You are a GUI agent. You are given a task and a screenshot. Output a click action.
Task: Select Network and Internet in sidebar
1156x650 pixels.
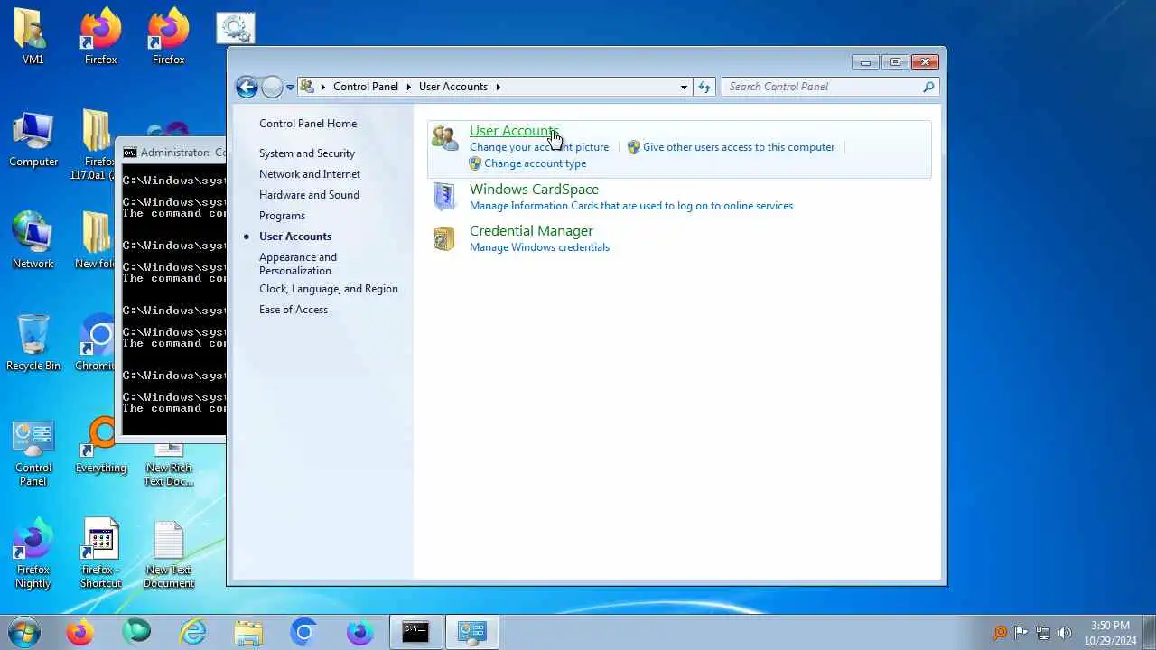click(x=310, y=174)
